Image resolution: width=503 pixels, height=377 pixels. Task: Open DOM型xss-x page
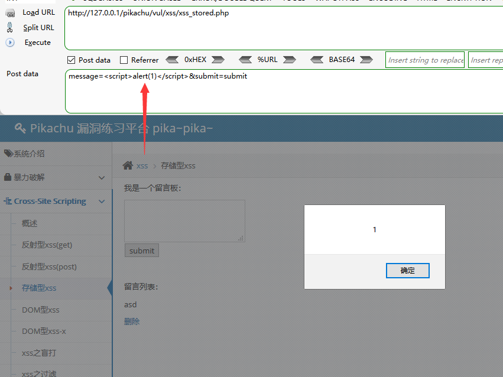tap(44, 331)
